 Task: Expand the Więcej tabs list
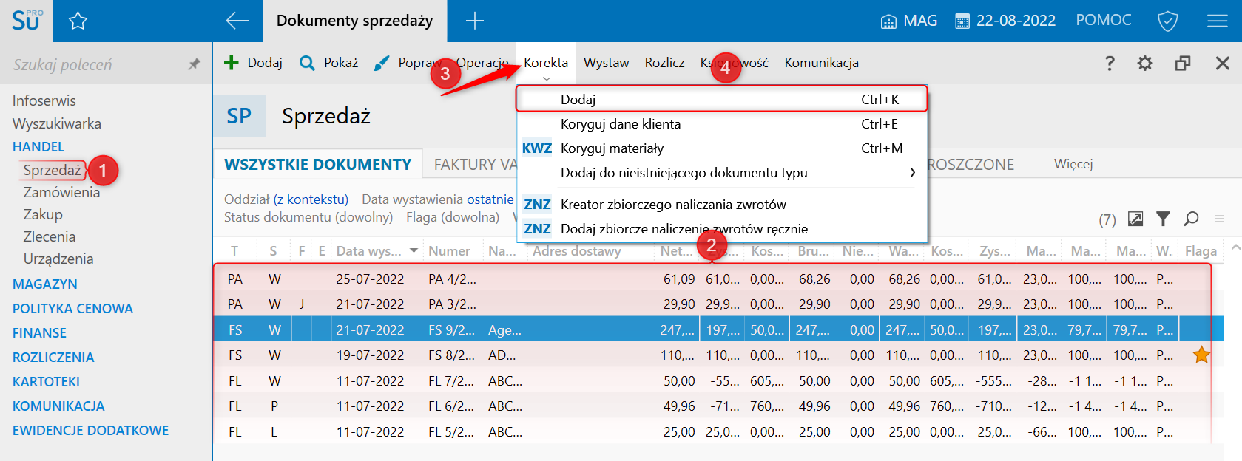pos(1073,164)
